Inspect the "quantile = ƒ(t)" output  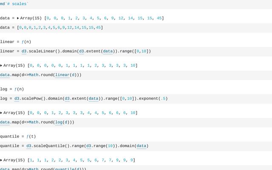[x=18, y=136]
